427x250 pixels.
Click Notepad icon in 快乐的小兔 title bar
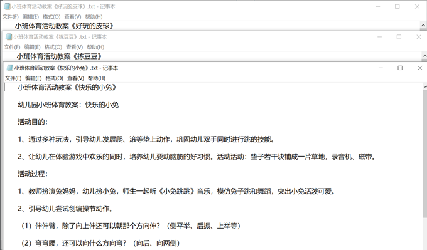tap(10, 68)
